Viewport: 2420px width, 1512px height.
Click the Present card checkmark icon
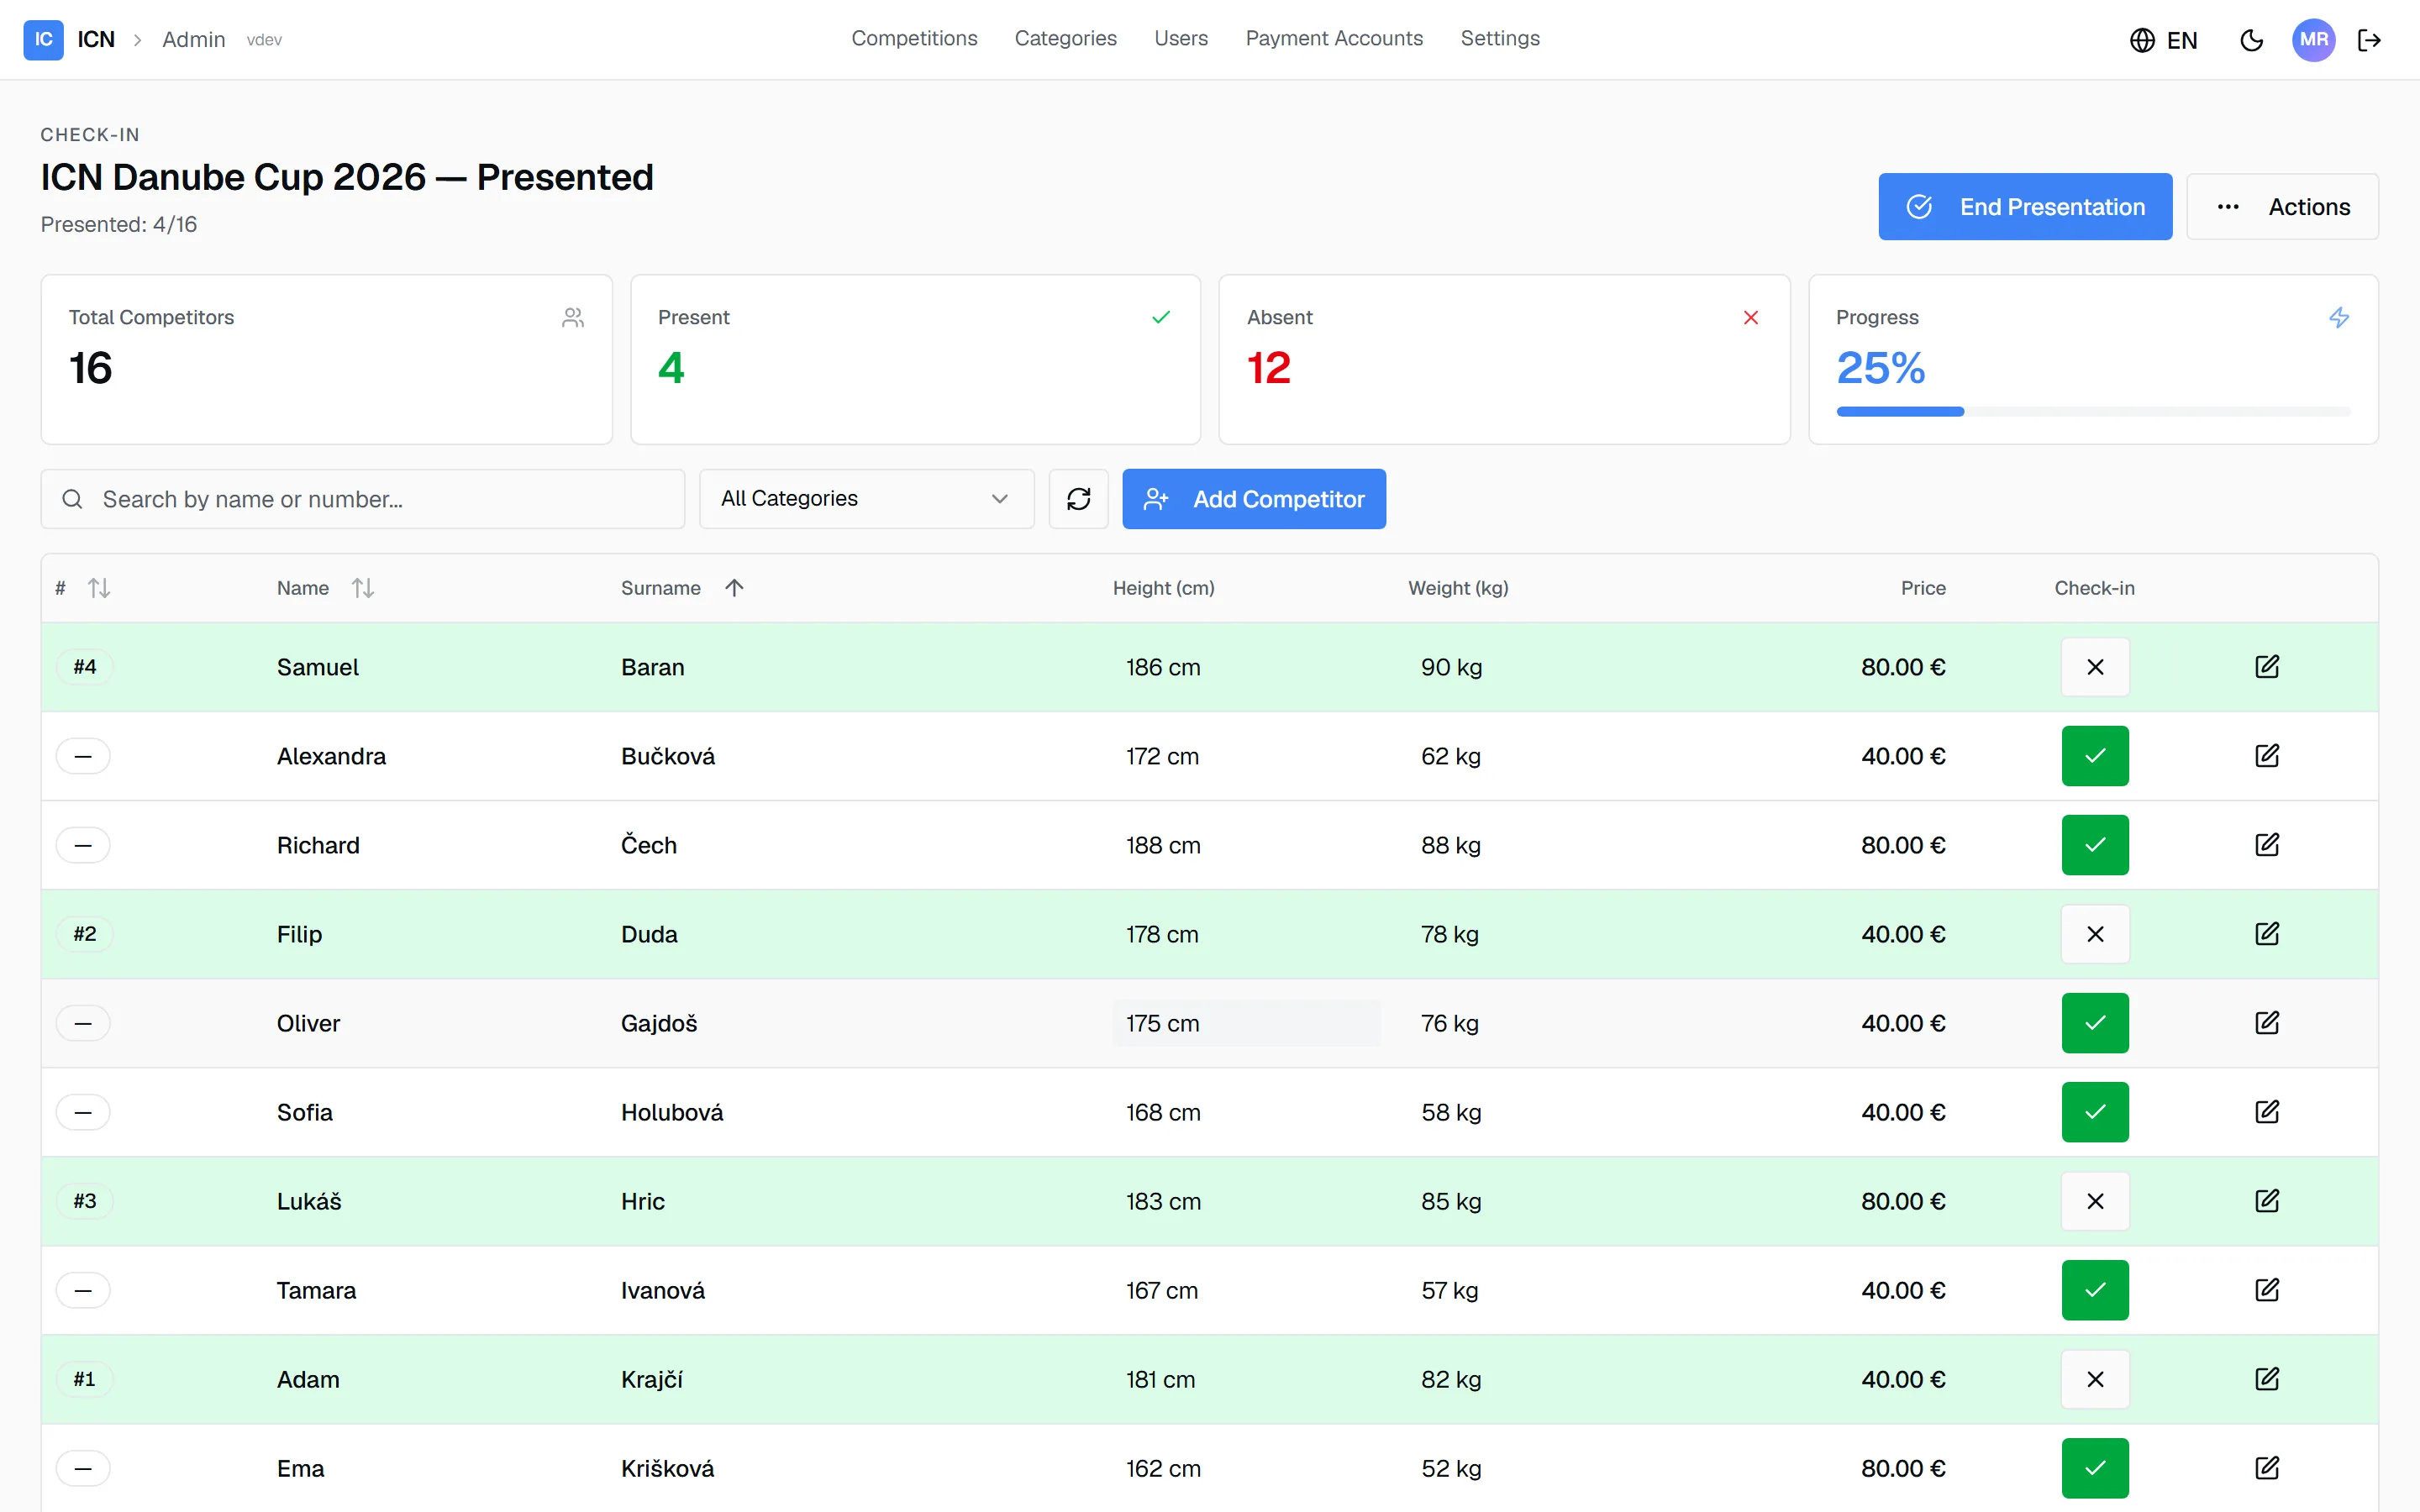(x=1161, y=318)
